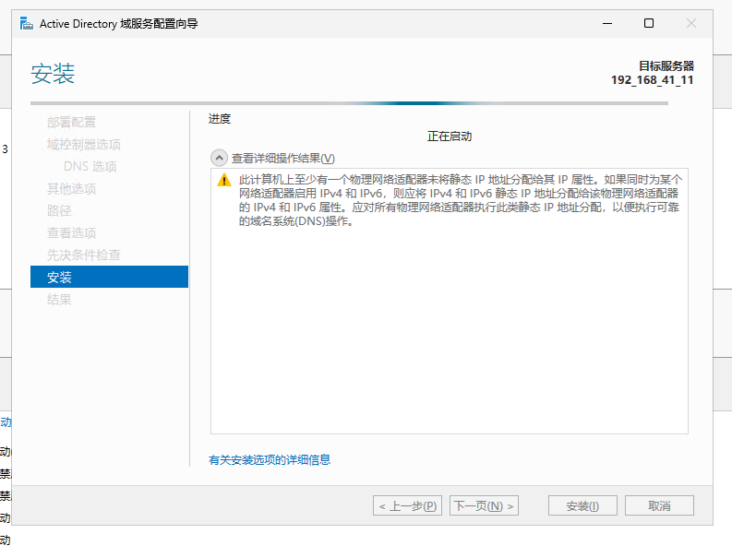Click the static IP warning message text

[461, 200]
